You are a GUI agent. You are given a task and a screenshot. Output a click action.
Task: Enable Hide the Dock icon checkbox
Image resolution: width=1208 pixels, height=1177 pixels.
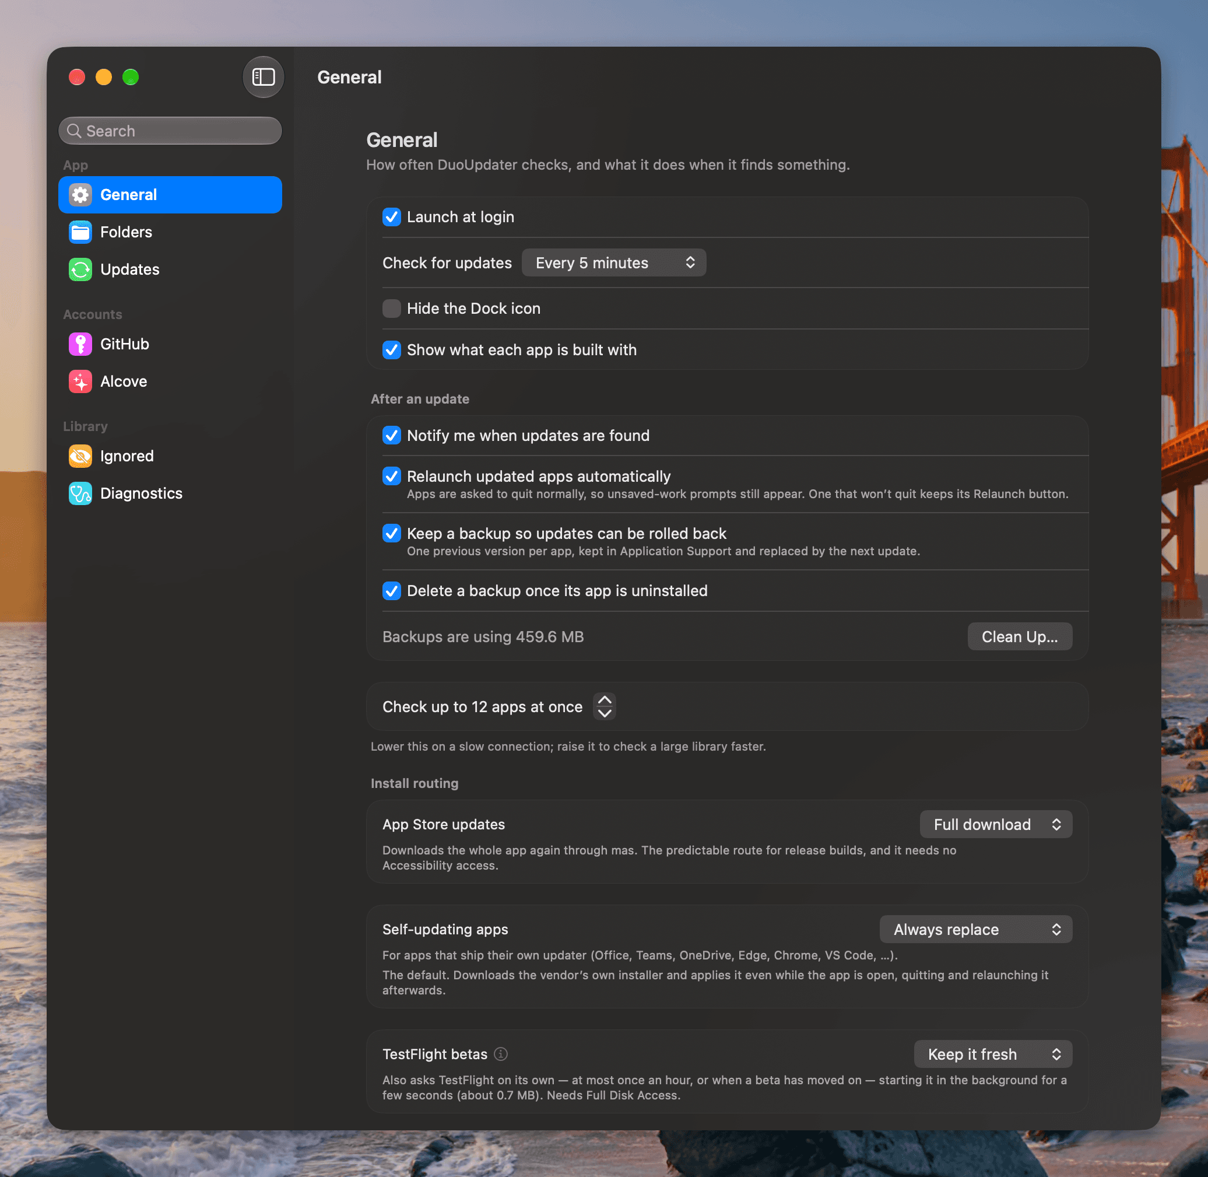click(x=392, y=309)
